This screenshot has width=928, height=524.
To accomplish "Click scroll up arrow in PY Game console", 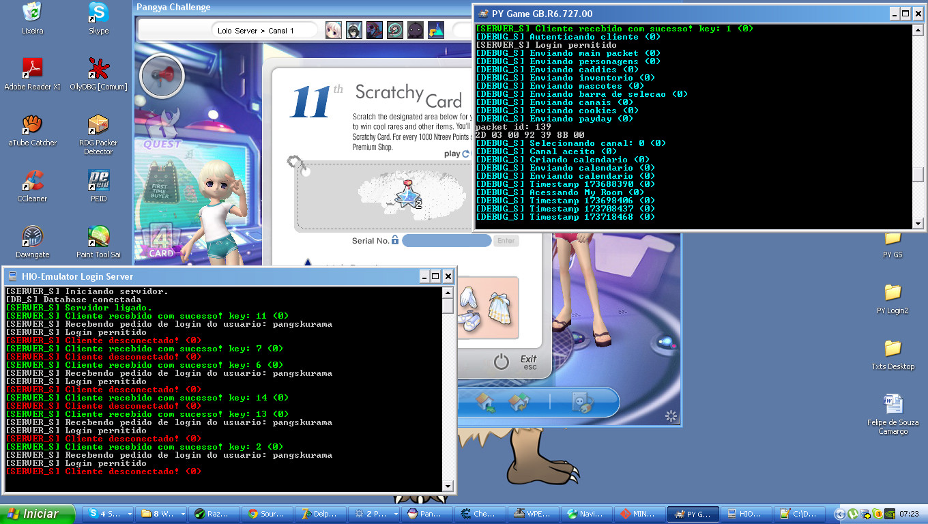I will tap(918, 30).
